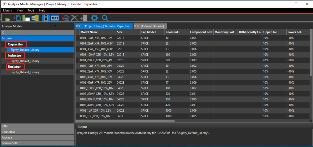Click the magnifier search icon
This screenshot has height=147, width=313.
(105, 18)
